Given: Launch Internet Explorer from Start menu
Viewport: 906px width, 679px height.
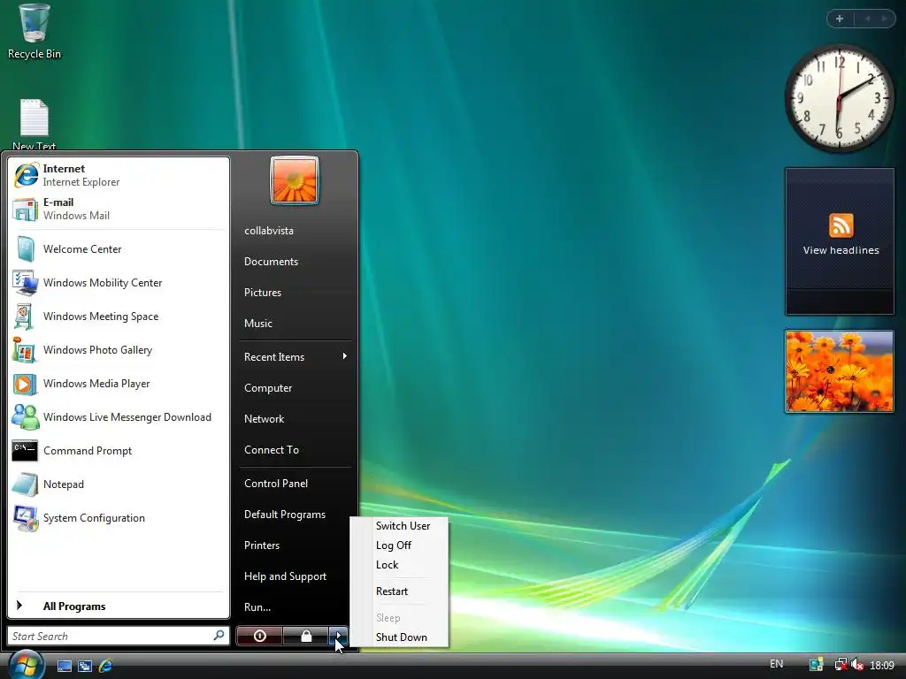Looking at the screenshot, I should (119, 175).
